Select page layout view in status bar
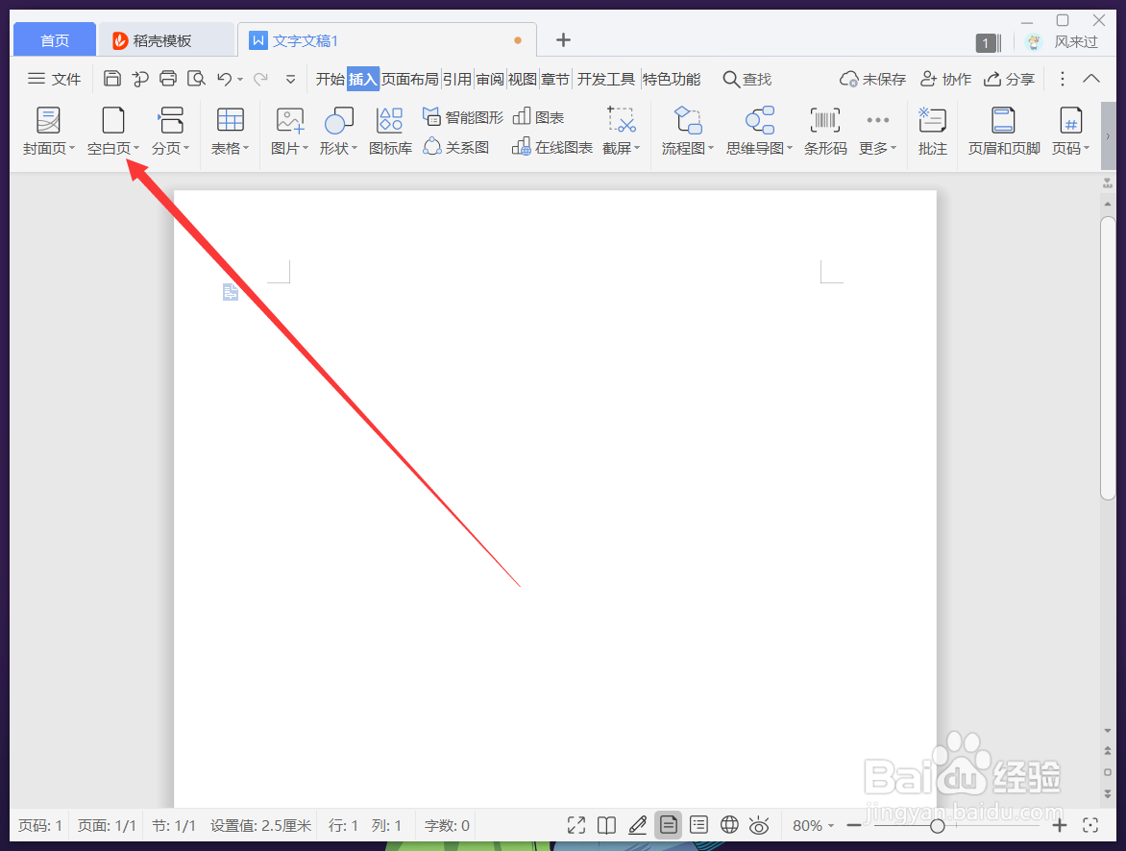 pos(668,825)
